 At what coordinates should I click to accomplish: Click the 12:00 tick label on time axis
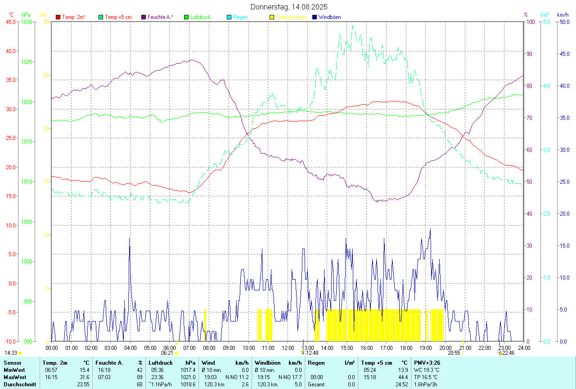point(288,348)
